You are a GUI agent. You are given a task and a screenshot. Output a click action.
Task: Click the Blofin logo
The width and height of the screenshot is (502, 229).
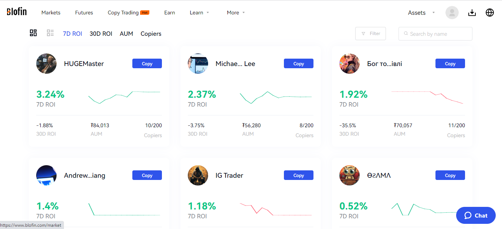[x=17, y=12]
